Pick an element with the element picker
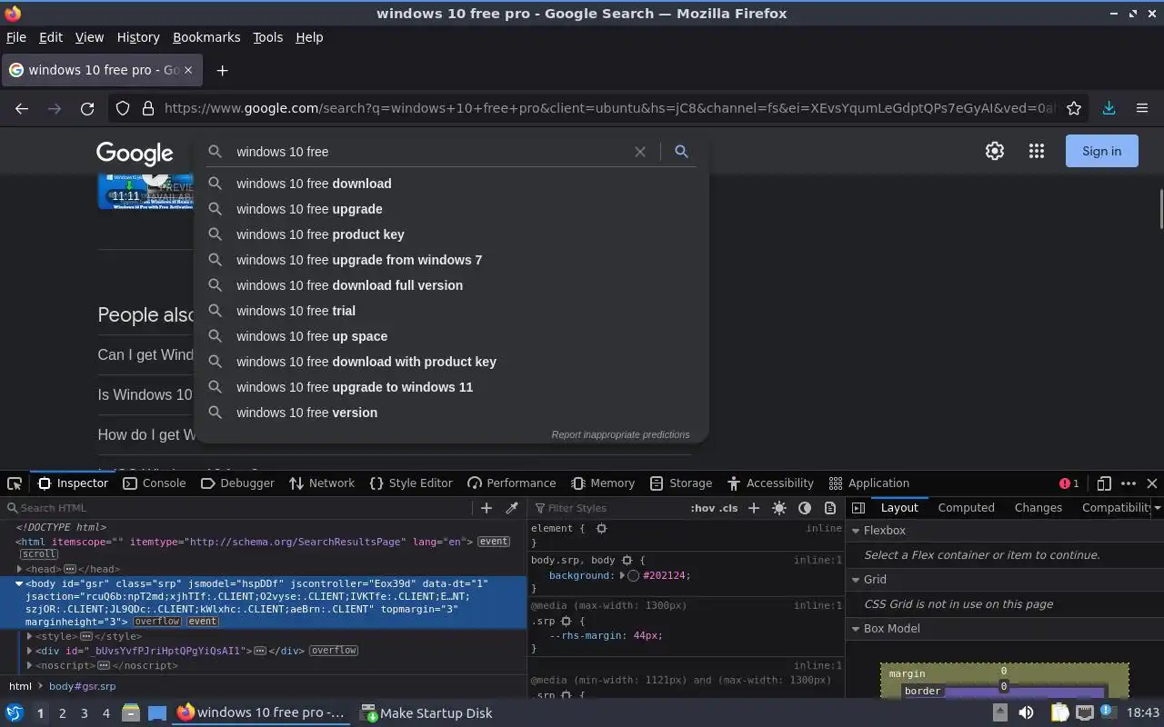 pos(15,483)
